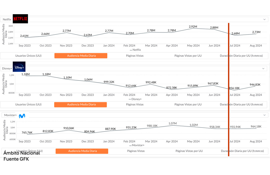This screenshot has height=175, width=270.
Task: Choose Duración Diaria por UU for Disney+
Action: coord(241,104)
